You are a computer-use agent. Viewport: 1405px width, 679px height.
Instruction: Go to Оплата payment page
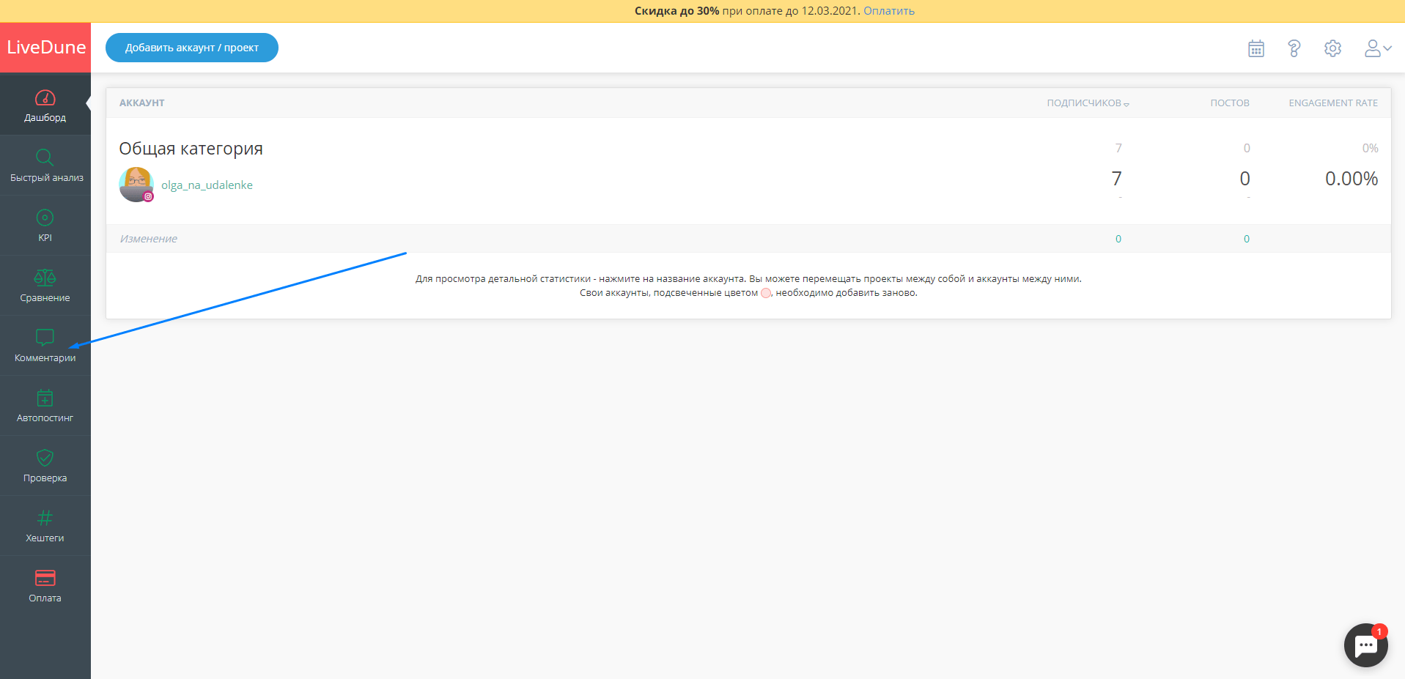tap(45, 586)
